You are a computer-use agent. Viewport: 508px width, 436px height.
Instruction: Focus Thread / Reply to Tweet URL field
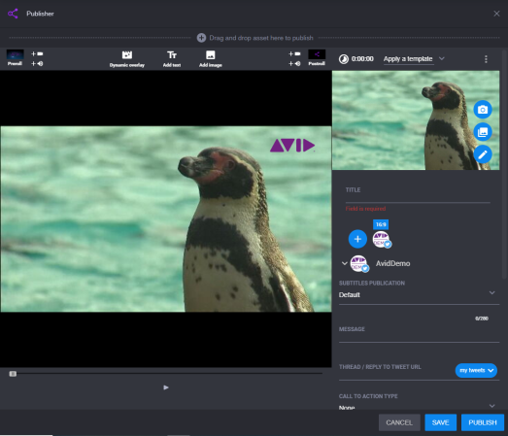pyautogui.click(x=395, y=370)
